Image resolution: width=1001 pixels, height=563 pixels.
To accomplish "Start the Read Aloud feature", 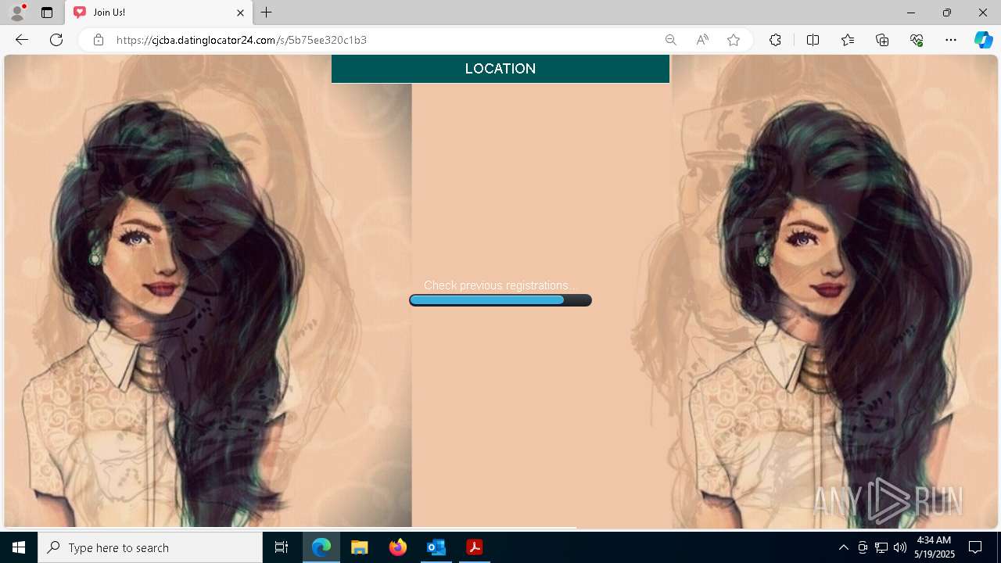I will [x=702, y=40].
